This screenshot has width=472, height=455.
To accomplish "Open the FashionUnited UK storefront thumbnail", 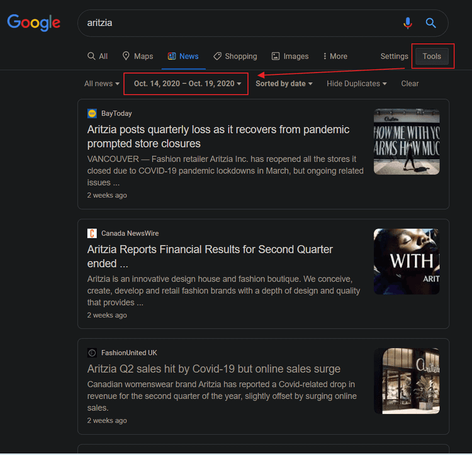I will (407, 381).
